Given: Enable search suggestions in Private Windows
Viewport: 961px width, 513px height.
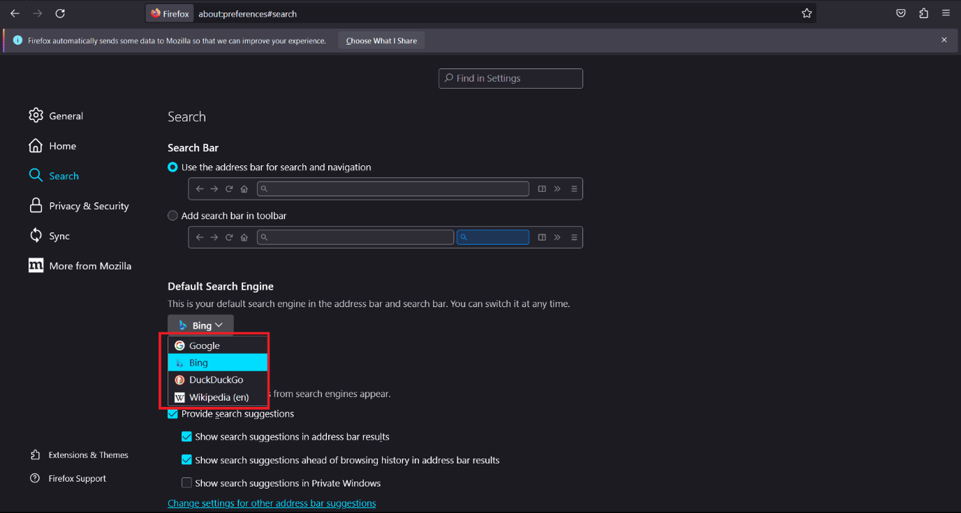Looking at the screenshot, I should [186, 483].
